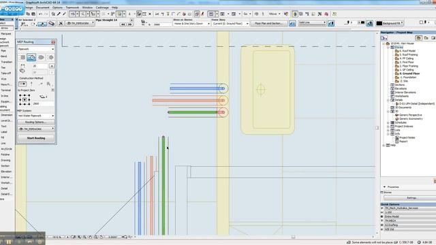This screenshot has height=245, width=436.
Task: Click the eraser icon in the info box
Action: 51,24
